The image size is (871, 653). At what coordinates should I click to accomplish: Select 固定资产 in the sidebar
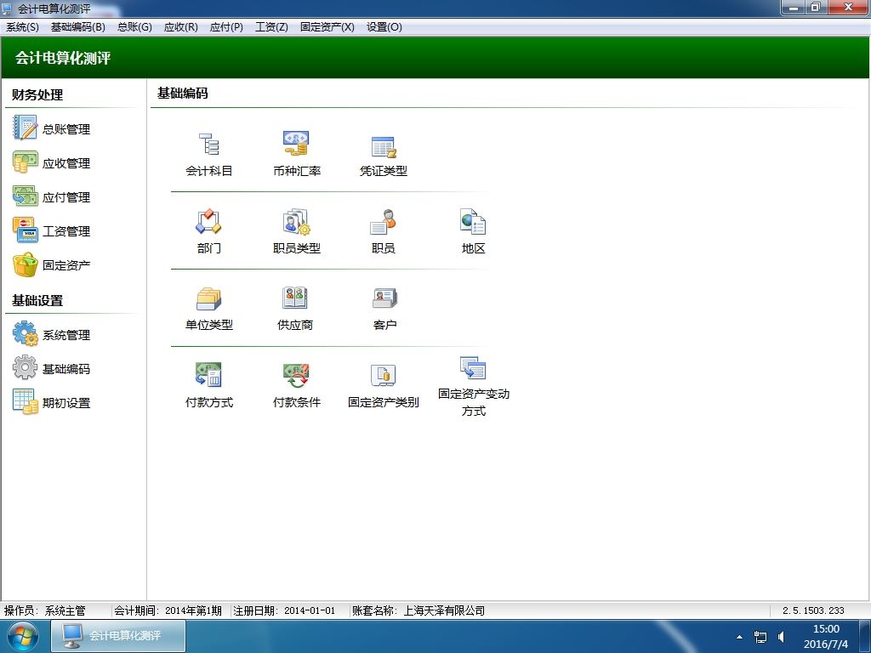click(x=51, y=265)
